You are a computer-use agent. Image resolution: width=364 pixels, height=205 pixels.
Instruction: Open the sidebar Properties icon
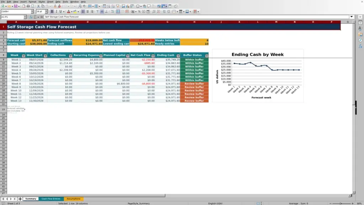click(x=360, y=23)
